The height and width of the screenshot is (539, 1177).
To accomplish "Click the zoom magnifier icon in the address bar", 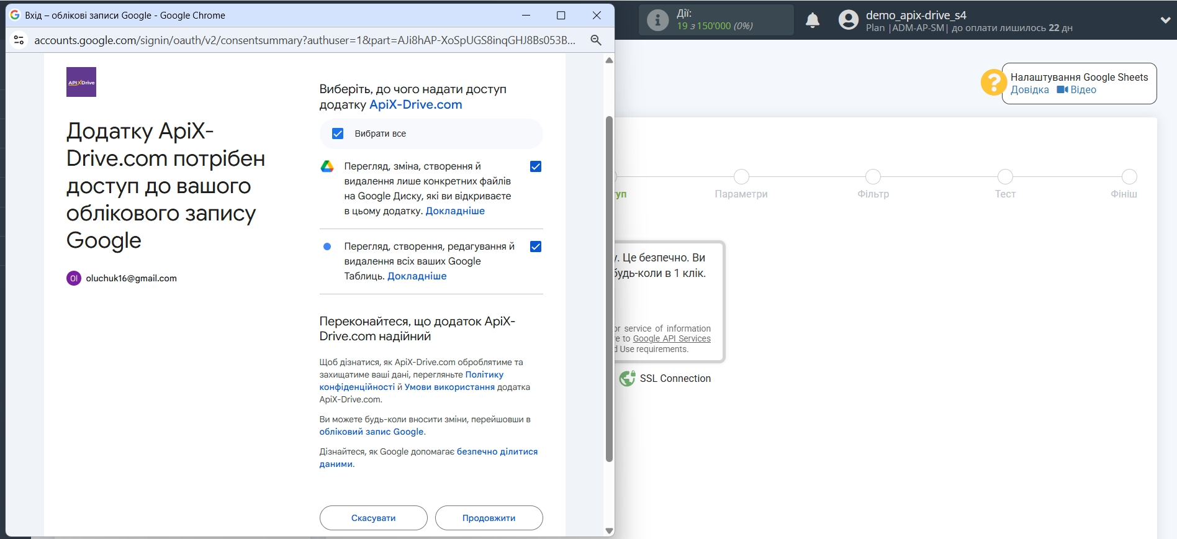I will 596,40.
